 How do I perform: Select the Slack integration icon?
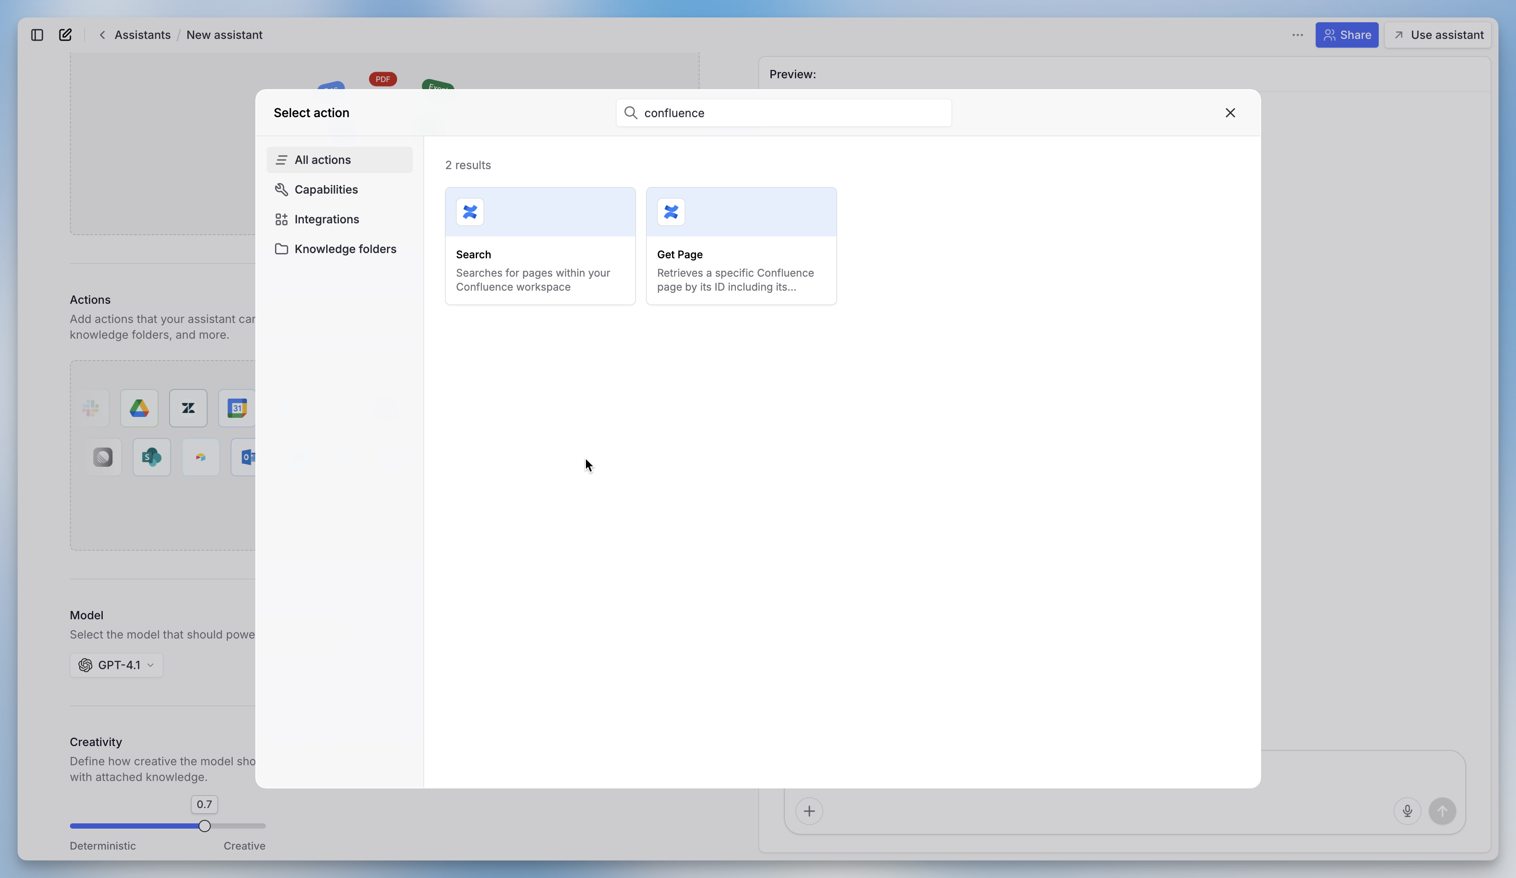pos(91,408)
